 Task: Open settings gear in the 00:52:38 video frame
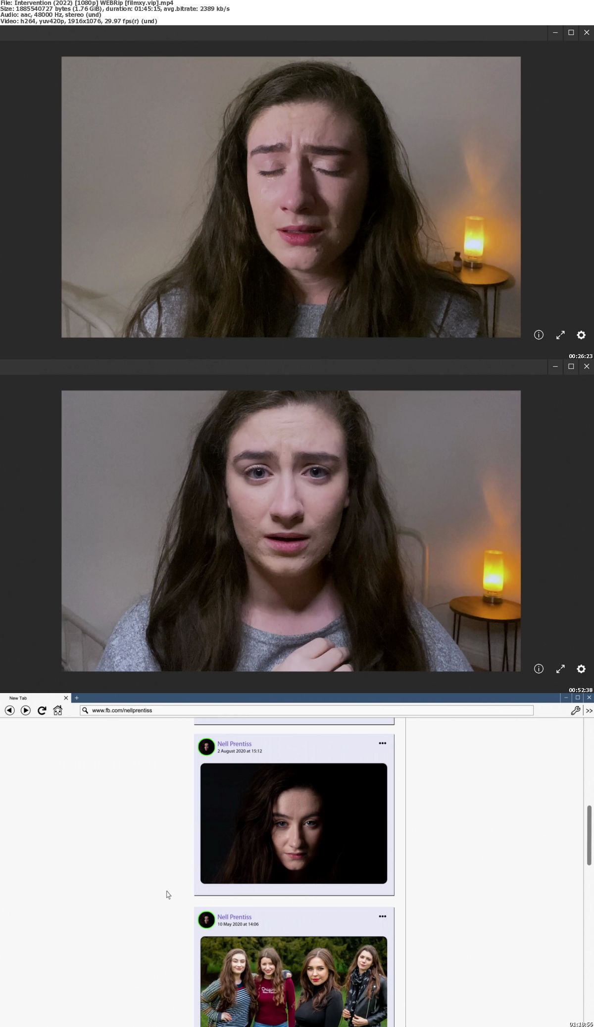tap(581, 669)
